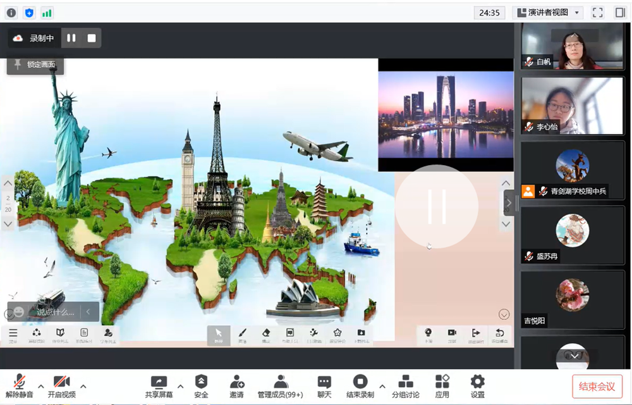Select the eraser tool in whiteboard toolbar
This screenshot has height=405, width=632.
click(x=266, y=335)
